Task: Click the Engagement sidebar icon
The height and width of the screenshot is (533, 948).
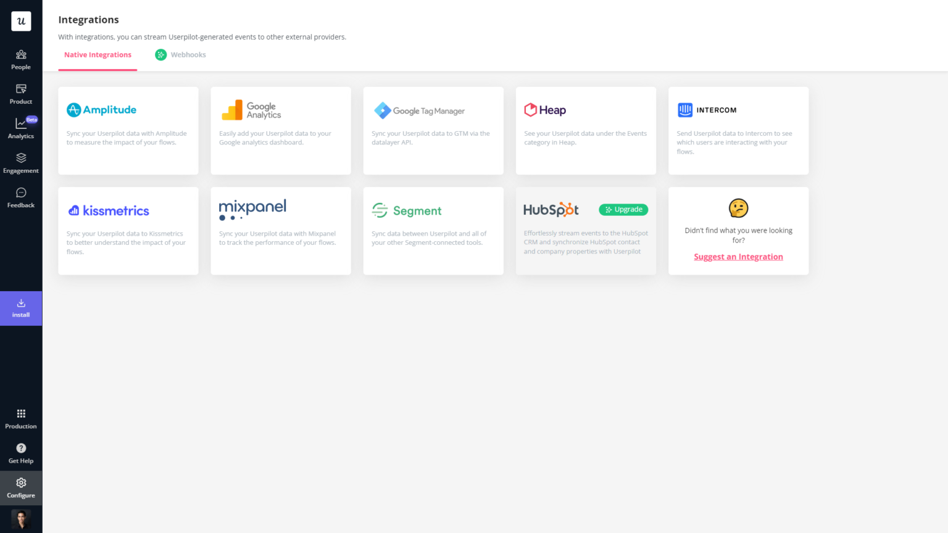Action: tap(21, 163)
